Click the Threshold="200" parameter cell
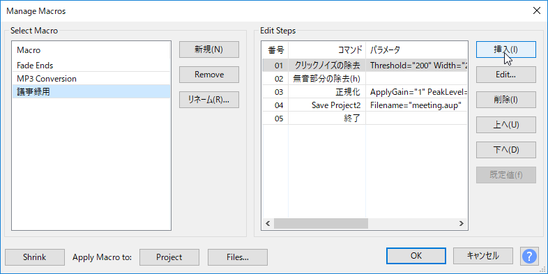 [x=416, y=65]
